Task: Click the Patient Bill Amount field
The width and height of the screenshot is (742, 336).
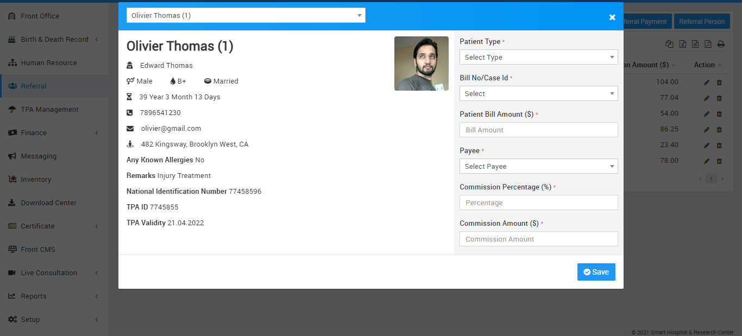Action: click(x=538, y=130)
